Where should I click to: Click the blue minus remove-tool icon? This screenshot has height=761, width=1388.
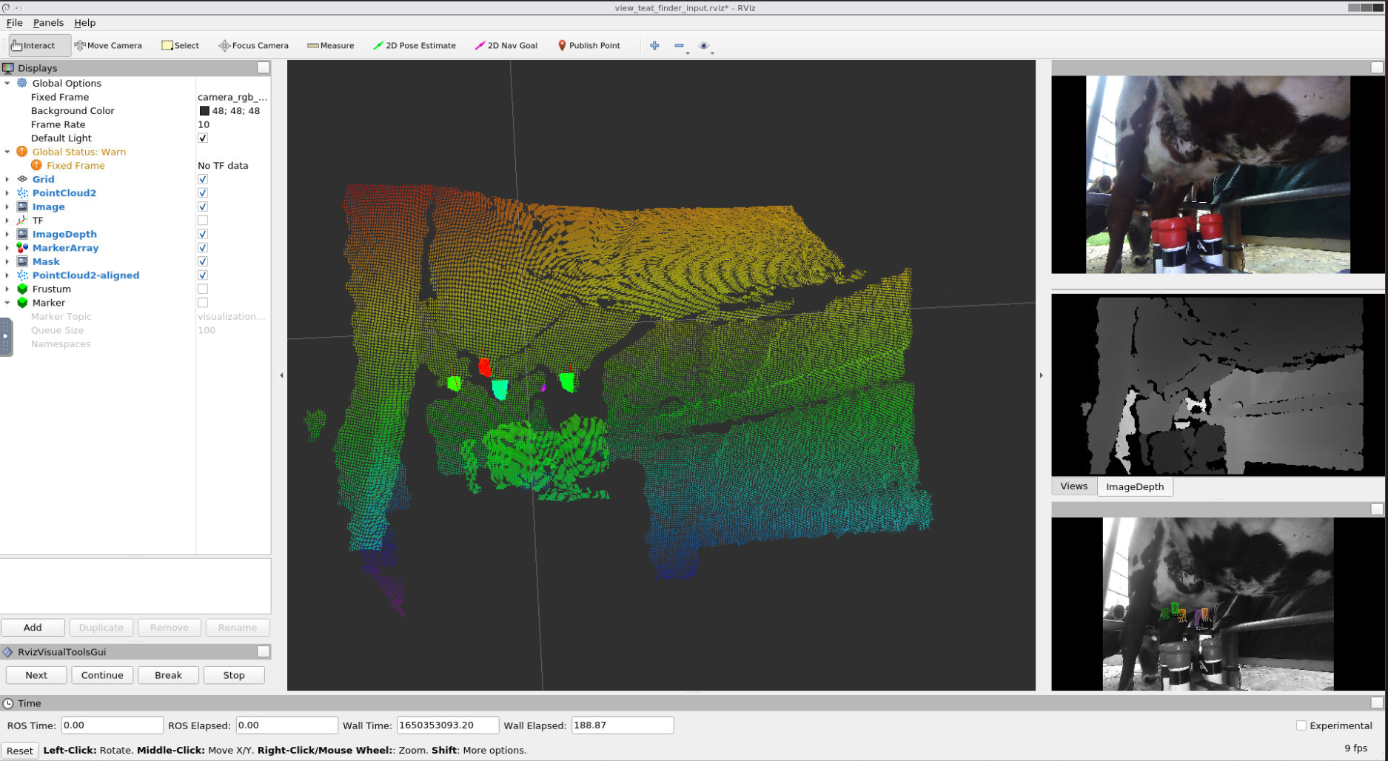(679, 45)
